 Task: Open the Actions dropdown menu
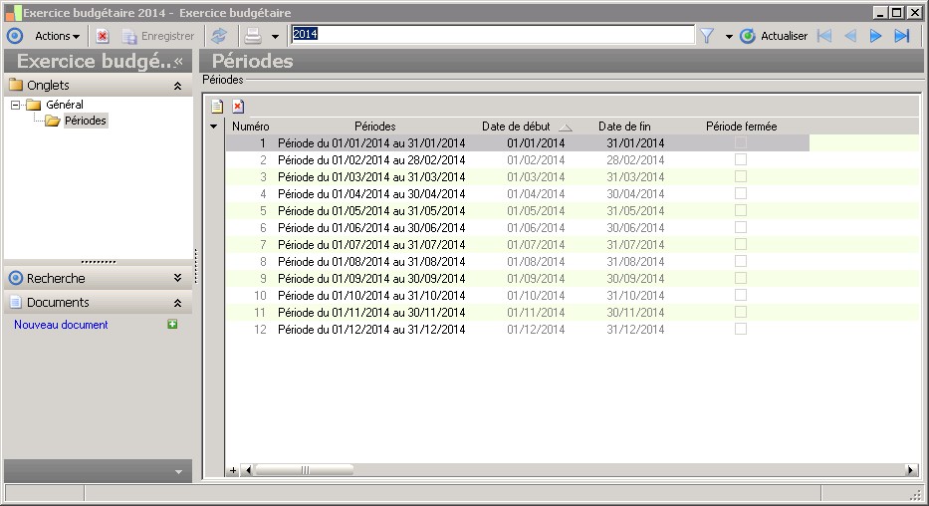(x=57, y=36)
